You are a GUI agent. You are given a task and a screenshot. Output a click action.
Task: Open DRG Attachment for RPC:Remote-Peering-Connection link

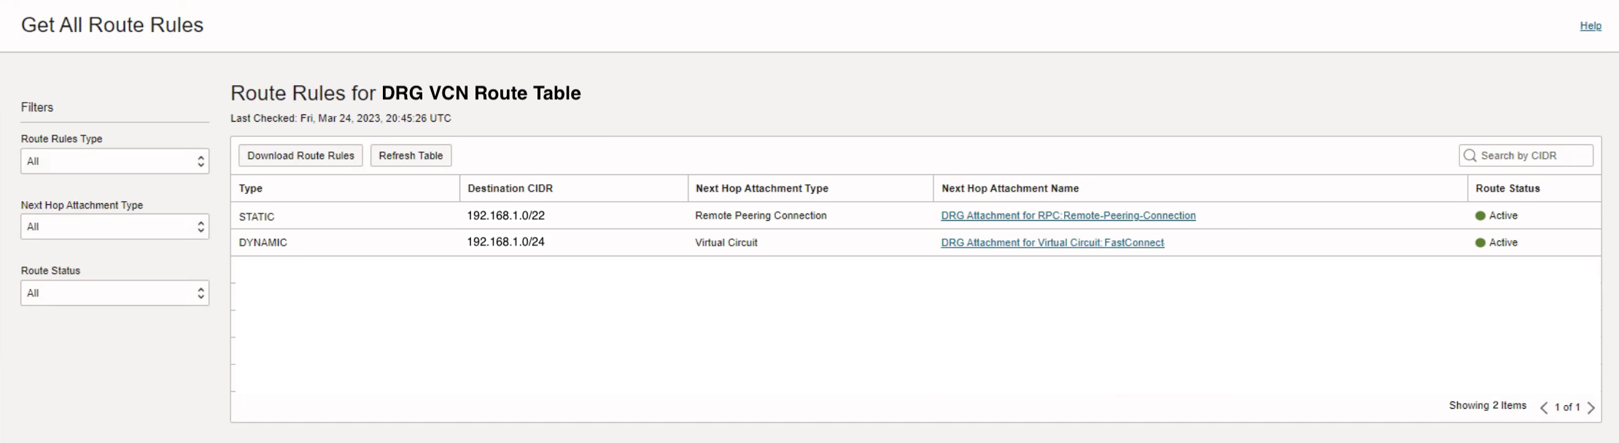[x=1067, y=216]
